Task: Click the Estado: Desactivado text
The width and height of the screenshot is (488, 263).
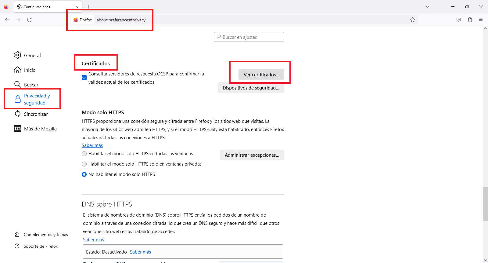Action: point(106,252)
